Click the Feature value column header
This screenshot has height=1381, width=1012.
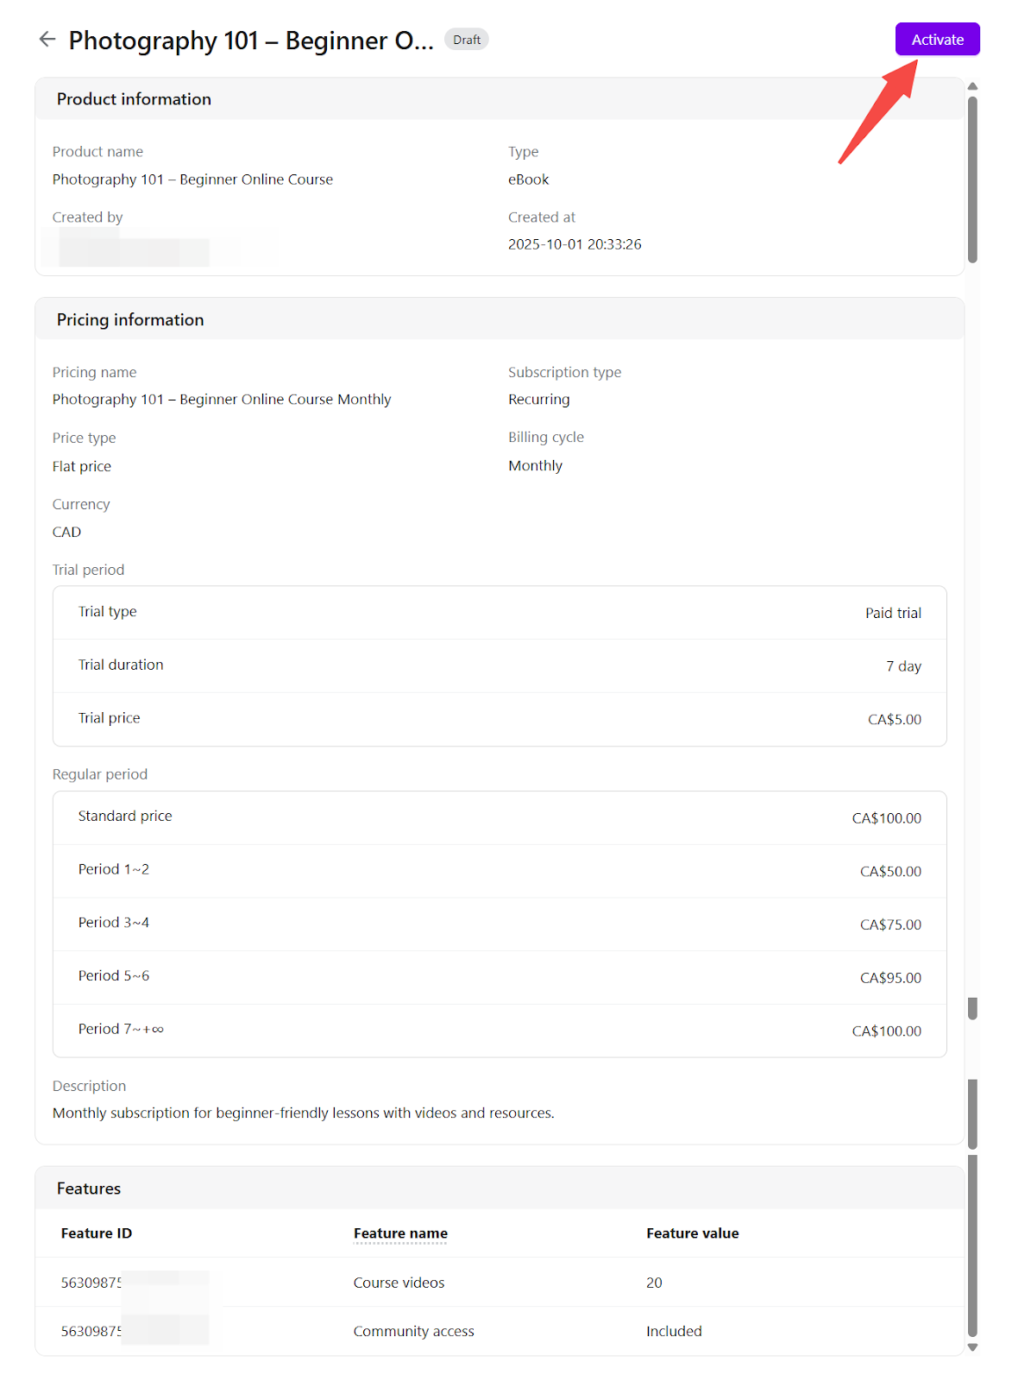[692, 1233]
